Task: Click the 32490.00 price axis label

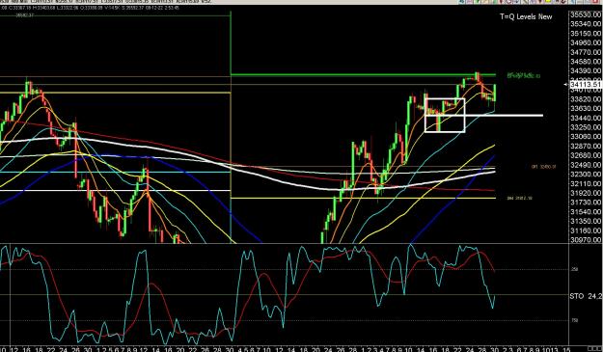Action: [586, 165]
